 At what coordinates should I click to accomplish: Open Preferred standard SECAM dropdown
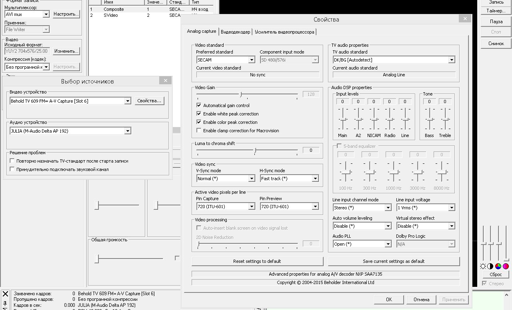tap(252, 60)
